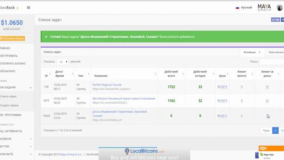The width and height of the screenshot is (284, 160).
Task: Open the Доска объявлений task link
Action: pyautogui.click(x=120, y=114)
